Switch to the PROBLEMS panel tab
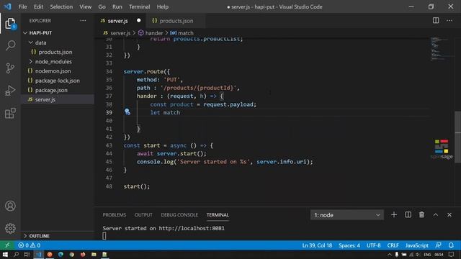 (114, 215)
